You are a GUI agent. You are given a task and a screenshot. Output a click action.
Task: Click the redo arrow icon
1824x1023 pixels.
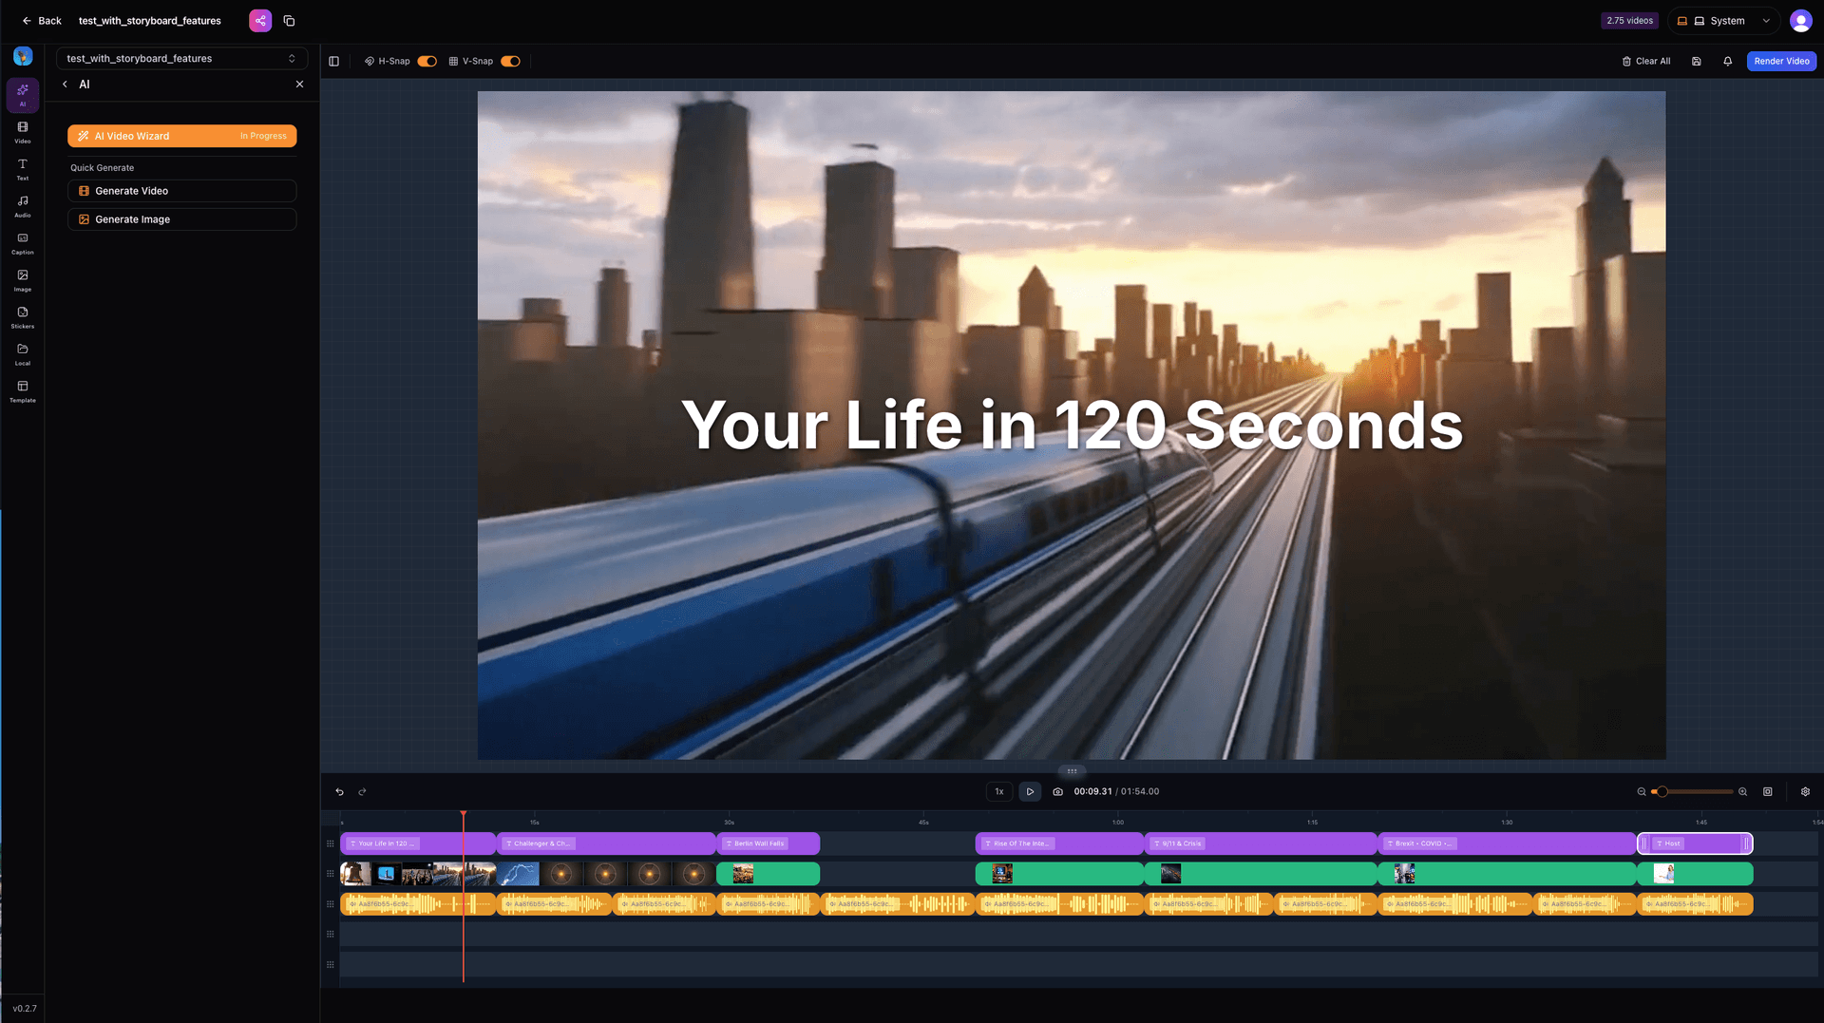coord(362,792)
